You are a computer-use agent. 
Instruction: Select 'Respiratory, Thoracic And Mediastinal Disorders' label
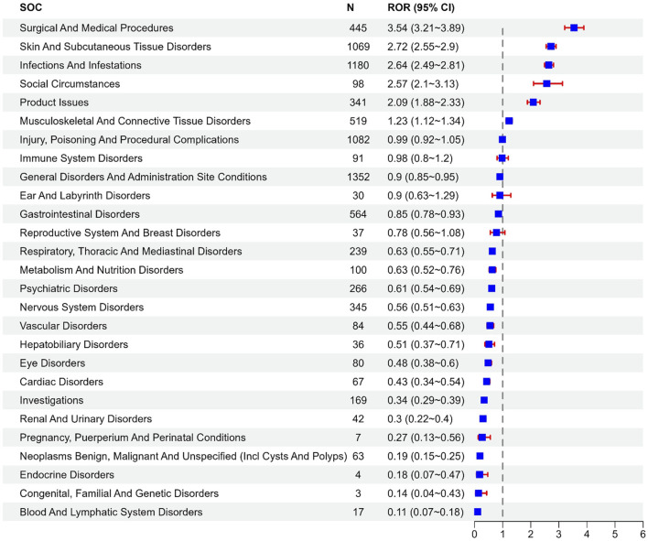[131, 252]
